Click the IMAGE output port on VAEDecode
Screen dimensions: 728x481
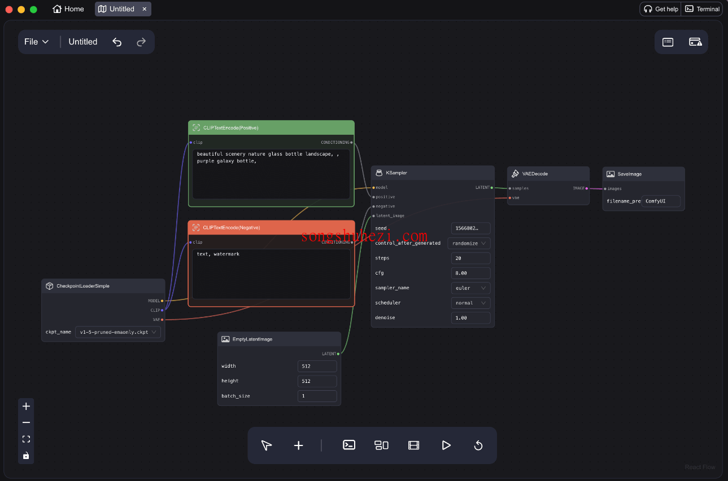[x=587, y=188]
